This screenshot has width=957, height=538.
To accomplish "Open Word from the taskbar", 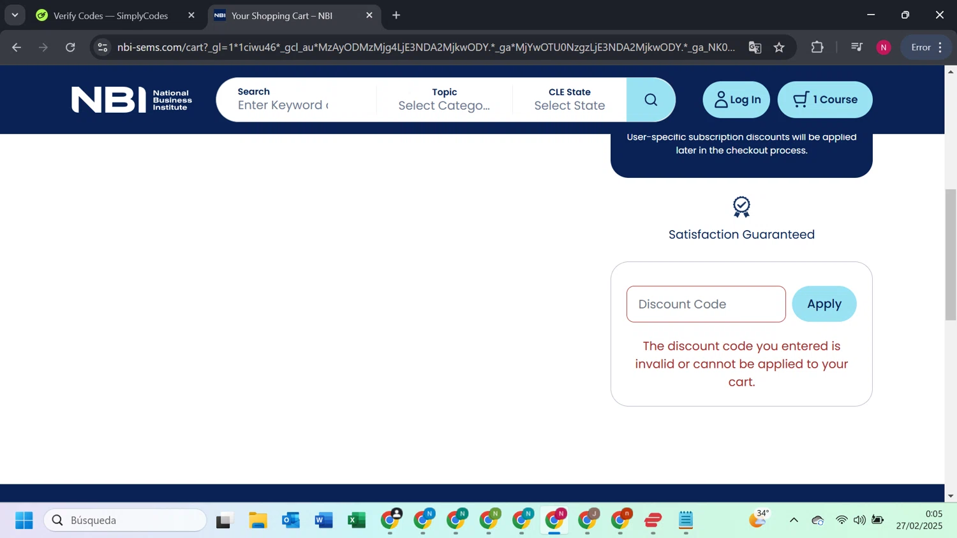I will coord(324,520).
